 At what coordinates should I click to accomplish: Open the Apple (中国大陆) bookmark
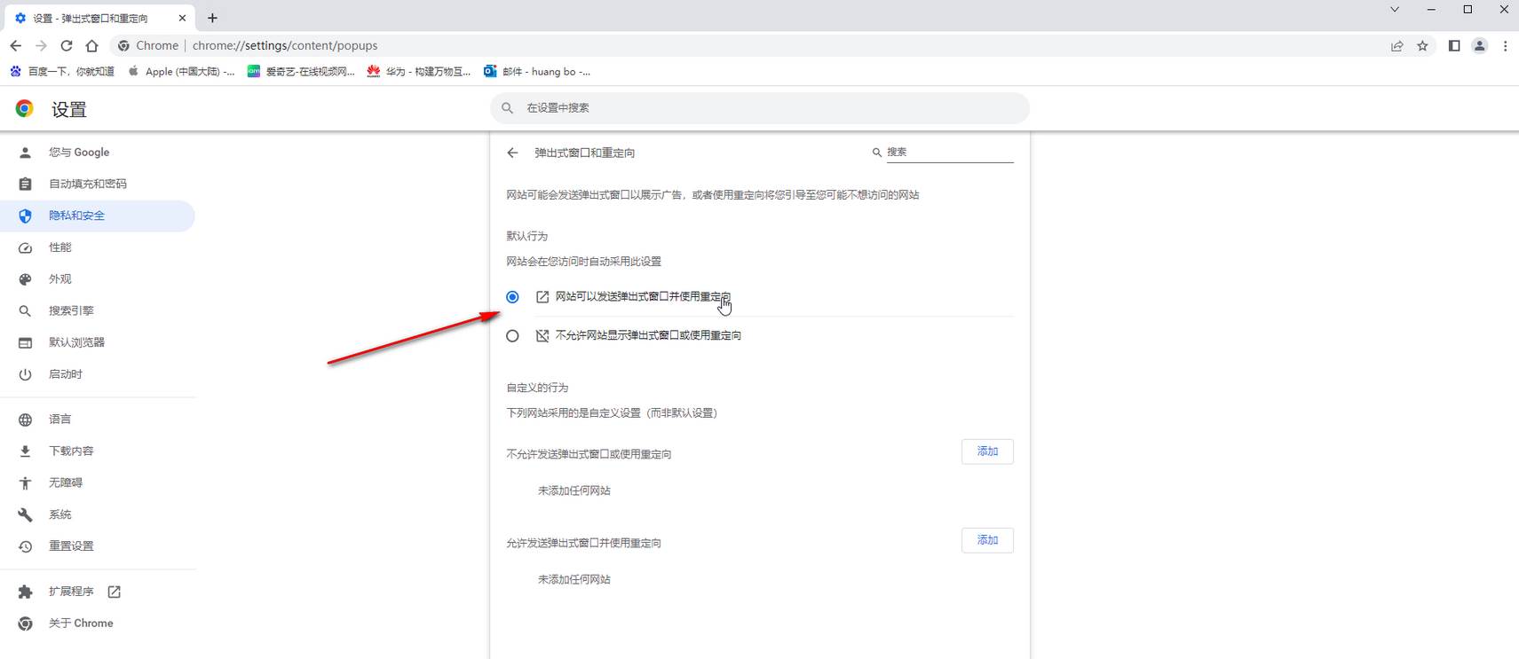(182, 71)
